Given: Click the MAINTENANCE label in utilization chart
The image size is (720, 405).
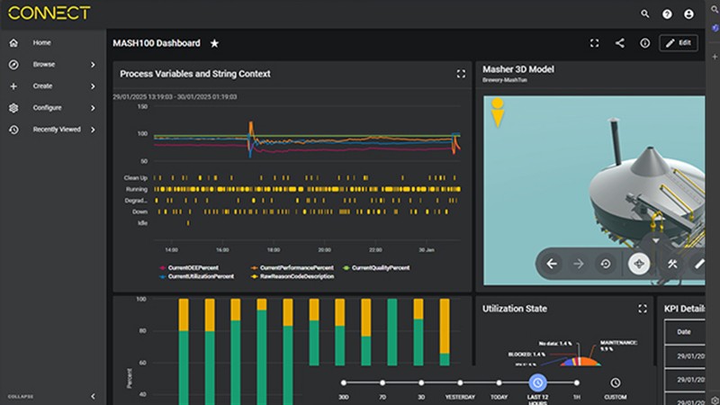Looking at the screenshot, I should tap(618, 346).
